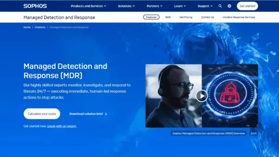Click the download arrow beside solution brief
Image resolution: width=279 pixels, height=157 pixels.
pyautogui.click(x=106, y=114)
